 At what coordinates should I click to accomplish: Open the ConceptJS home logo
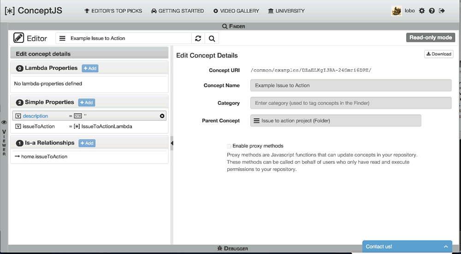(x=33, y=11)
